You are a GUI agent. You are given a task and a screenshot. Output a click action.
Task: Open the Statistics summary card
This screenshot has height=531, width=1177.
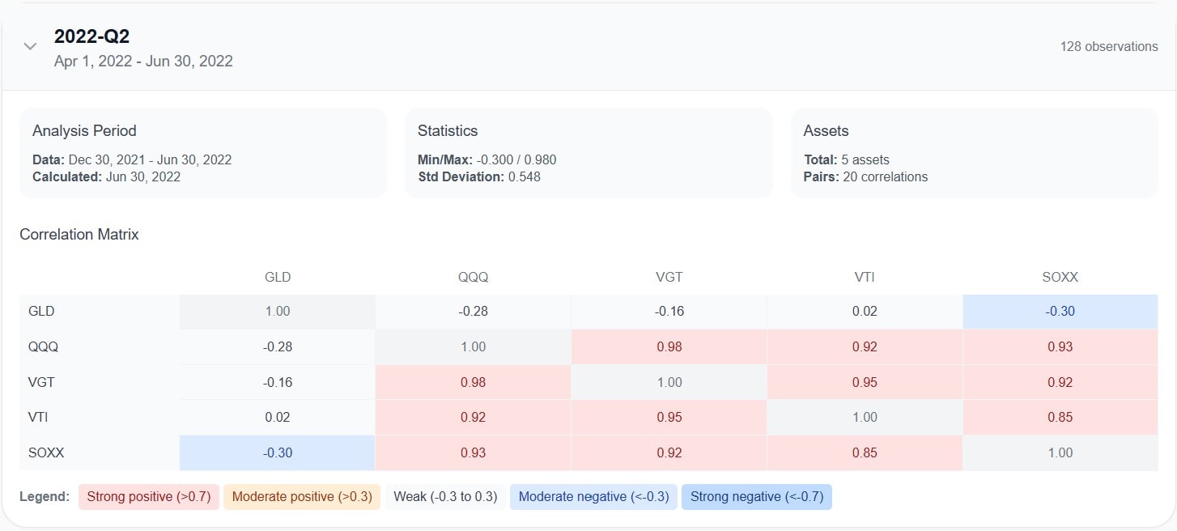(x=588, y=153)
